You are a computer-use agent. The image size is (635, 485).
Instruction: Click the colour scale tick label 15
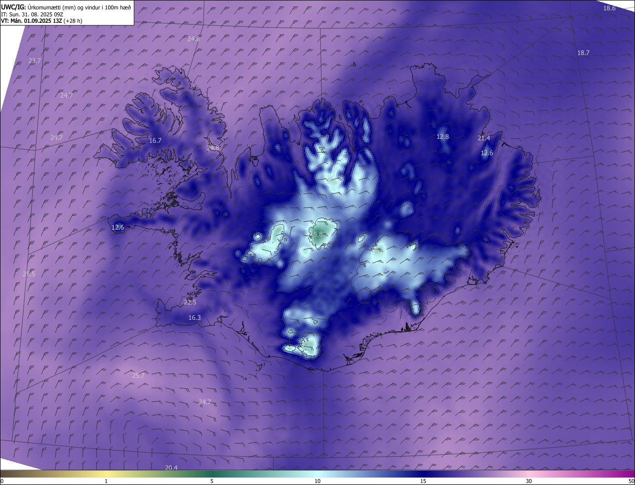click(423, 481)
